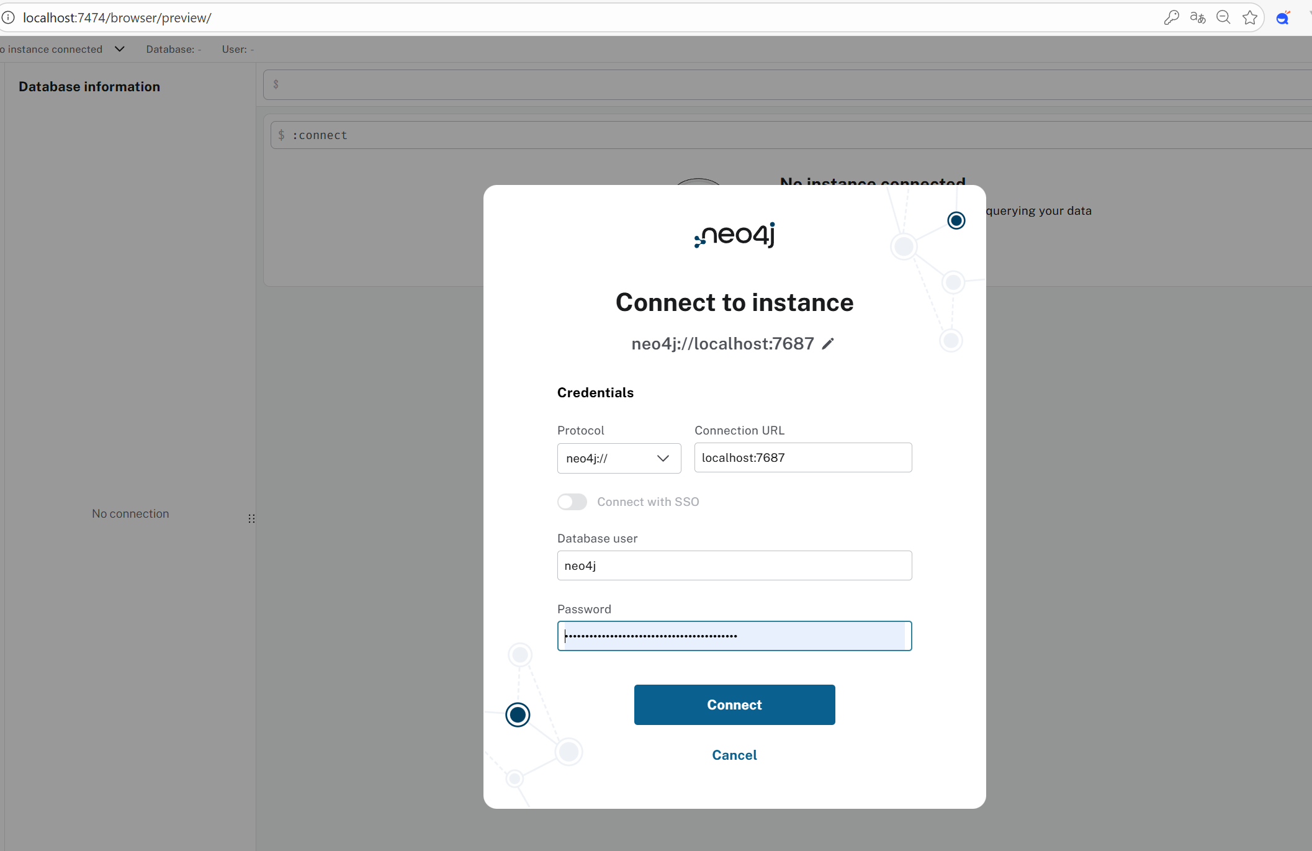Click the zoom magnifier icon in address bar

[x=1223, y=17]
